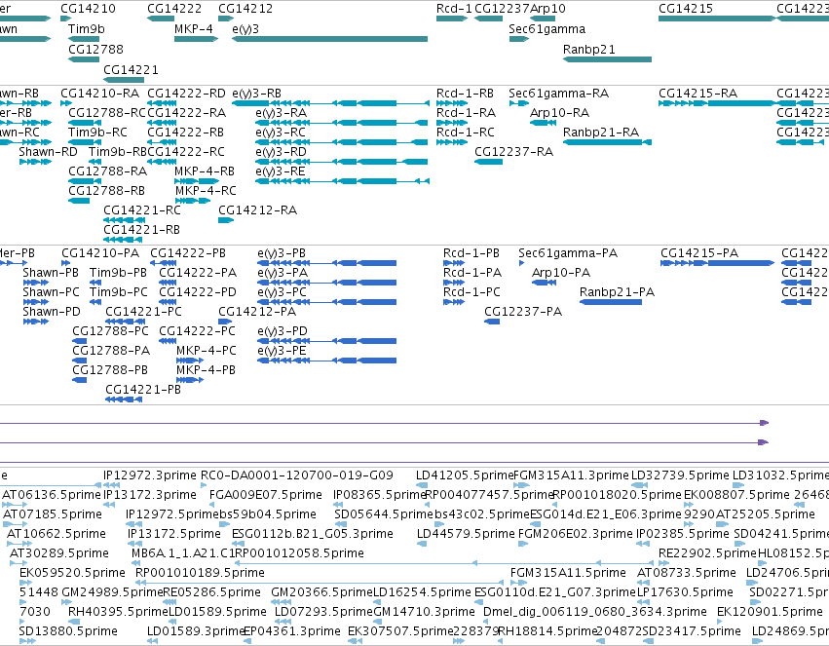
Task: Select the Rcd-1-PC protein
Action: (471, 293)
